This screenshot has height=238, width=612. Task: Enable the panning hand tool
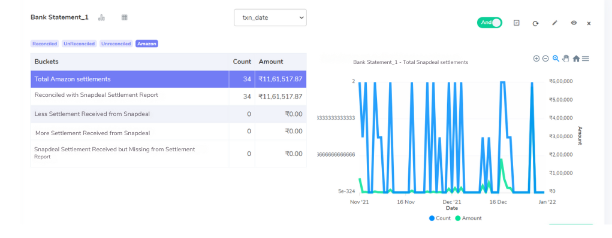(566, 59)
